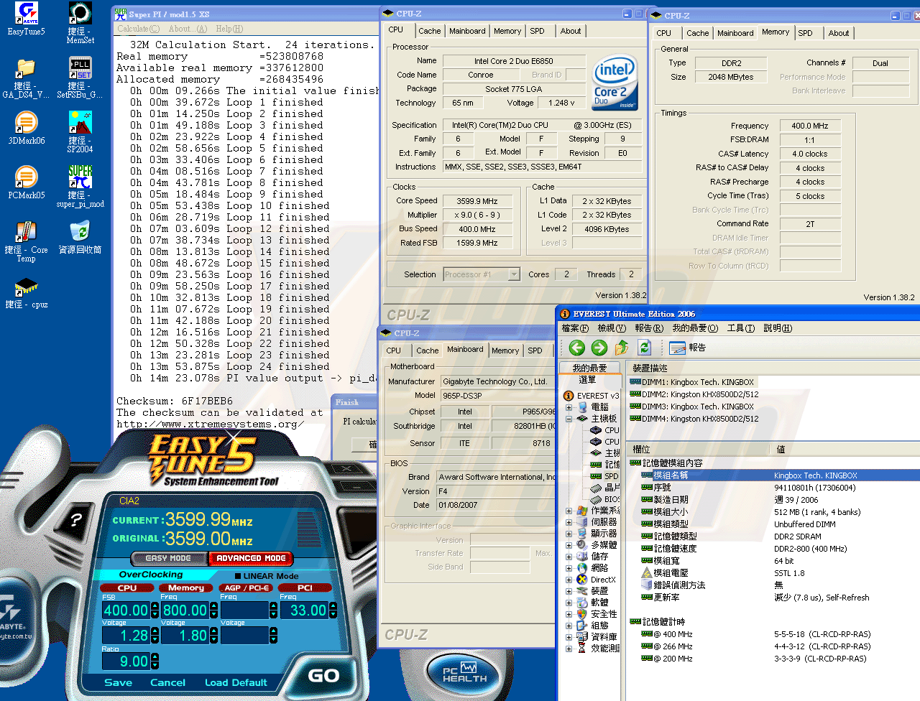This screenshot has height=701, width=920.
Task: Increase PCI Freq stepper in EasyTune5
Action: pyautogui.click(x=333, y=606)
